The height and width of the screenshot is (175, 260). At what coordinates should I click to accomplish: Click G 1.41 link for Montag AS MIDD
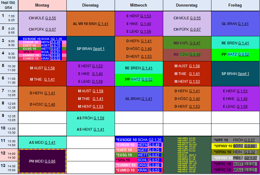pos(50,143)
